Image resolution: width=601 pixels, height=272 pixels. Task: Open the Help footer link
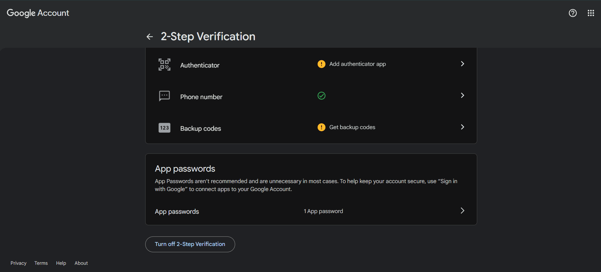click(61, 263)
